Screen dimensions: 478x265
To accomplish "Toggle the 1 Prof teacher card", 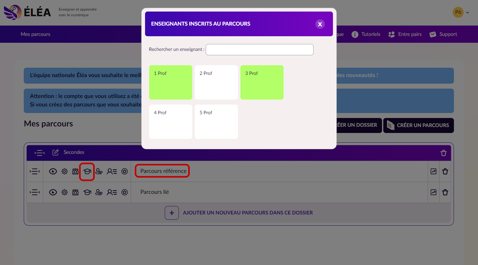I will coord(171,82).
